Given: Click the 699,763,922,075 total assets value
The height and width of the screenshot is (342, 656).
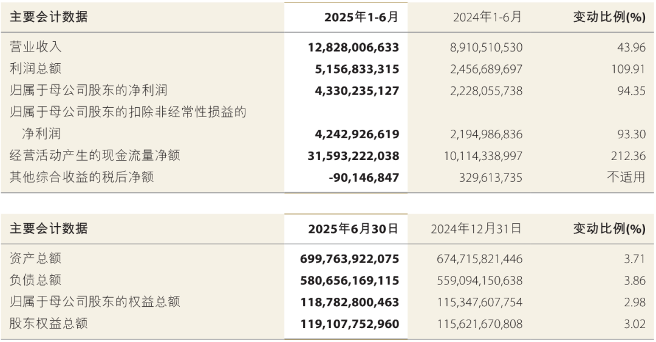Looking at the screenshot, I should click(350, 259).
